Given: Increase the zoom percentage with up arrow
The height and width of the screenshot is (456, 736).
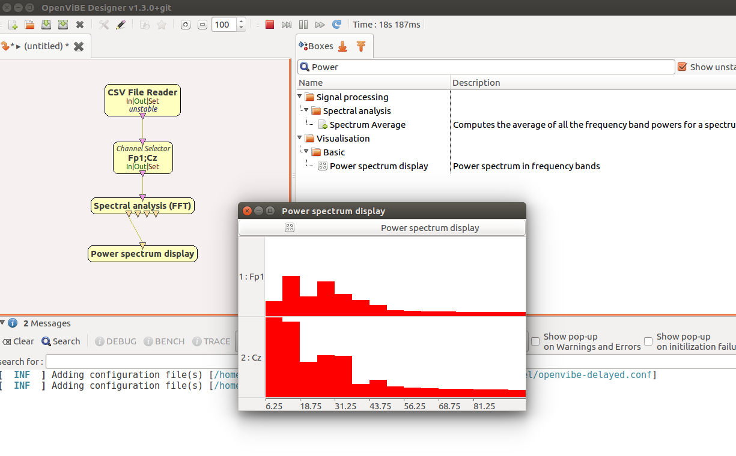Looking at the screenshot, I should point(242,22).
